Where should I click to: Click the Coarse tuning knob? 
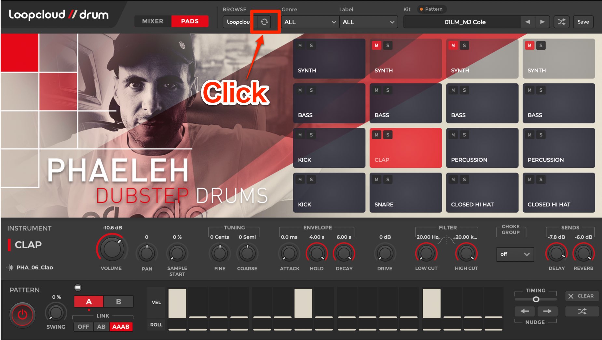pyautogui.click(x=247, y=253)
